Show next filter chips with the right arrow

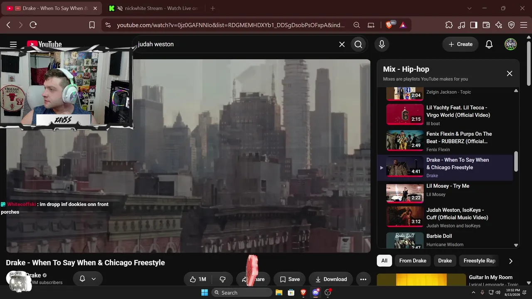(511, 261)
